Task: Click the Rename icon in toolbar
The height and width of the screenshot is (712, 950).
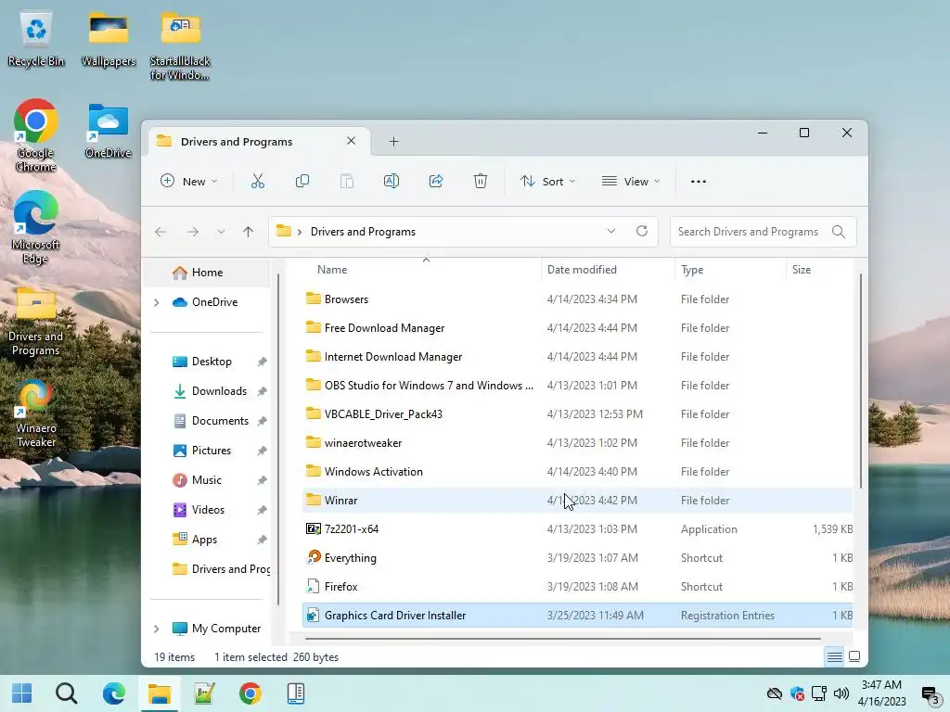Action: click(x=391, y=181)
